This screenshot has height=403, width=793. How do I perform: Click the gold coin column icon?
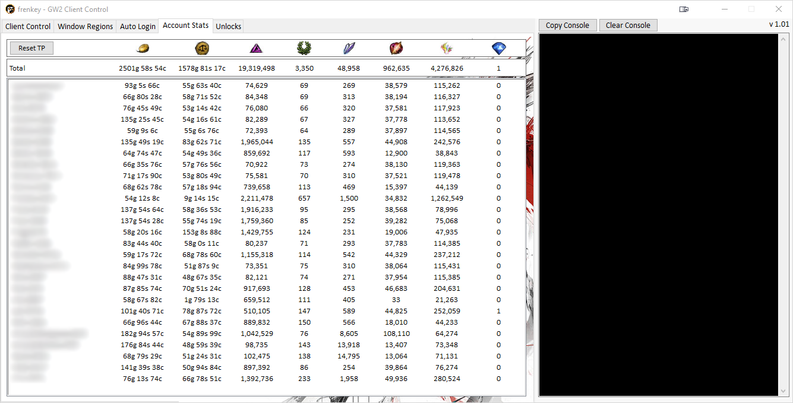coord(143,49)
